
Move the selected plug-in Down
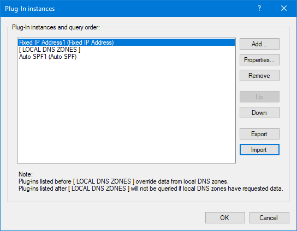point(259,113)
